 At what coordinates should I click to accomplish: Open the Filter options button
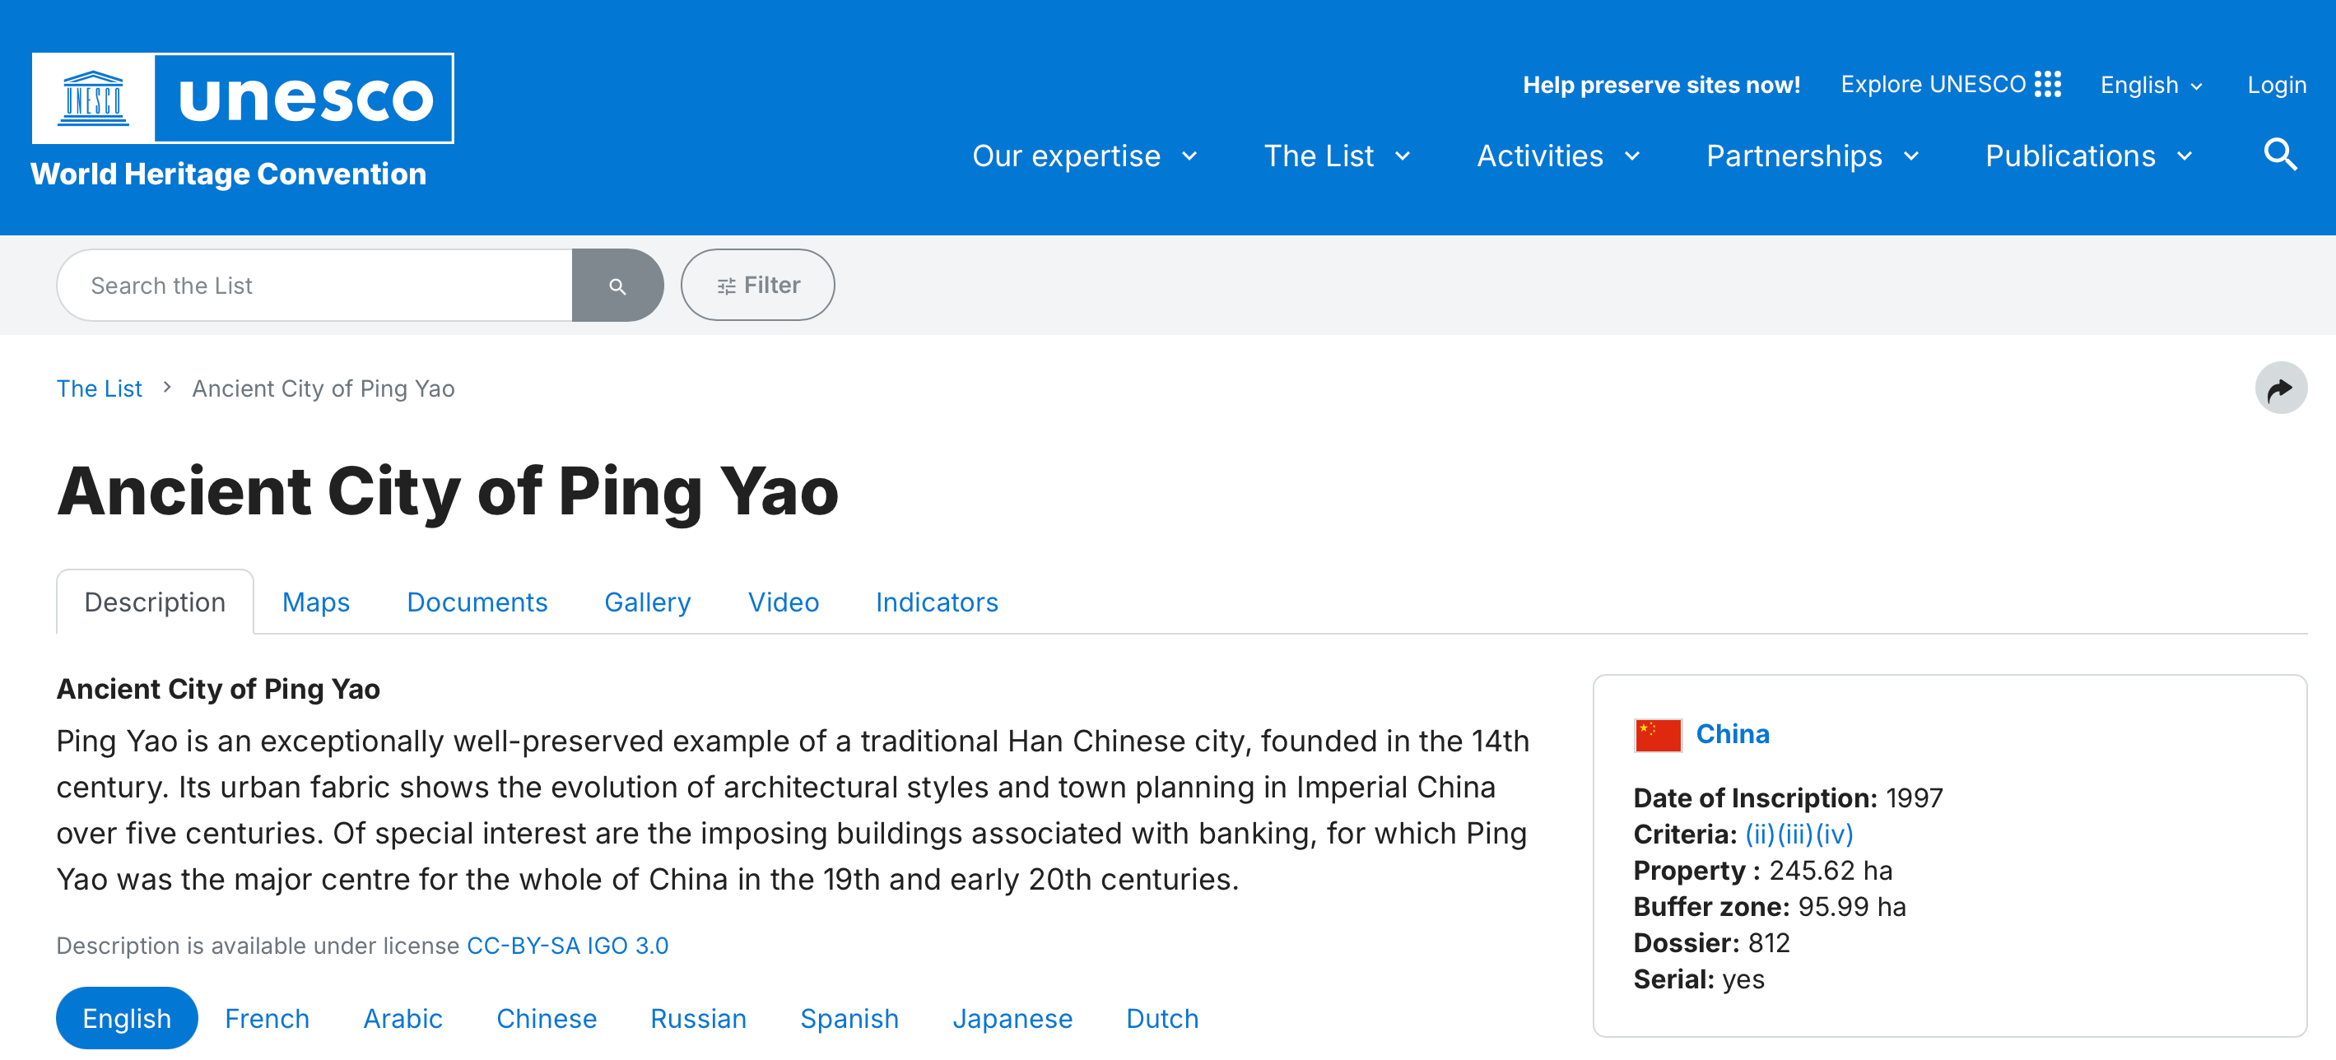(757, 286)
